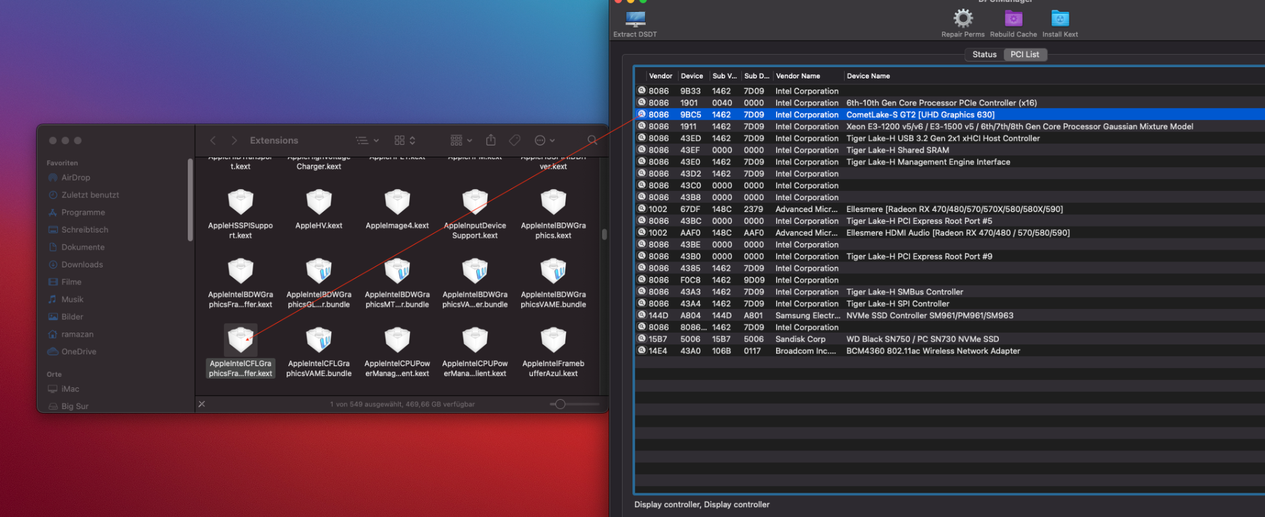
Task: Click the Vendor Name column header
Action: click(x=798, y=76)
